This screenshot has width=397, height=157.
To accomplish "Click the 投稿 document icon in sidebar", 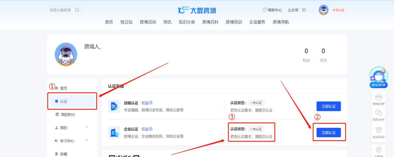I will [57, 154].
